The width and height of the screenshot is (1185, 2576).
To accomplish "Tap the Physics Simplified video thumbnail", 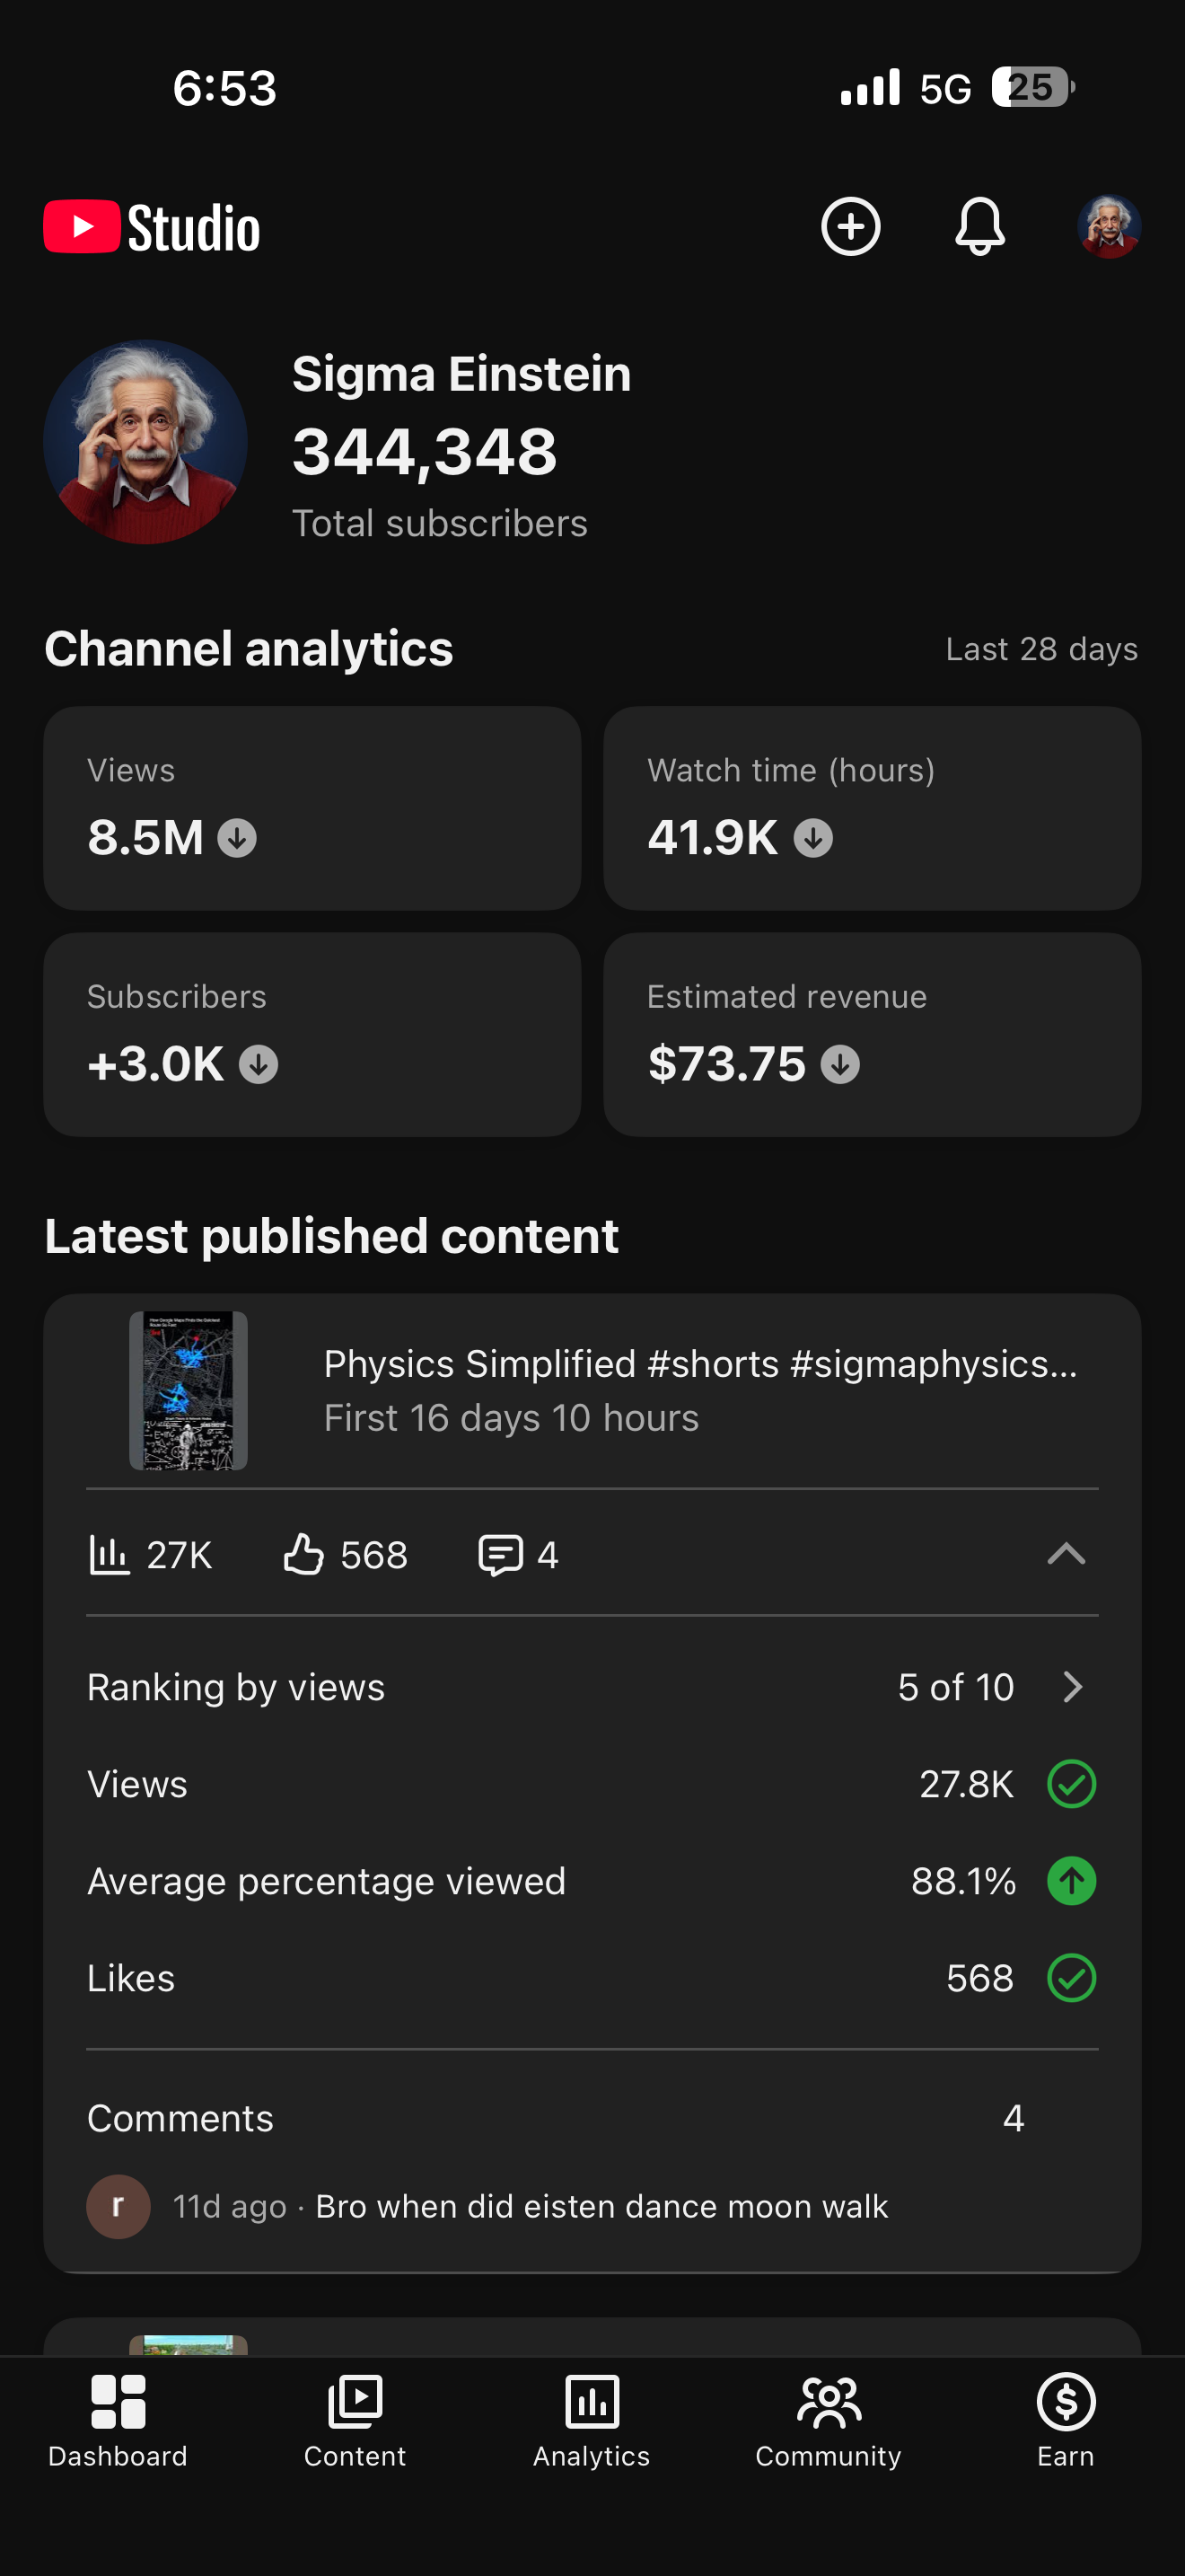I will click(x=188, y=1390).
